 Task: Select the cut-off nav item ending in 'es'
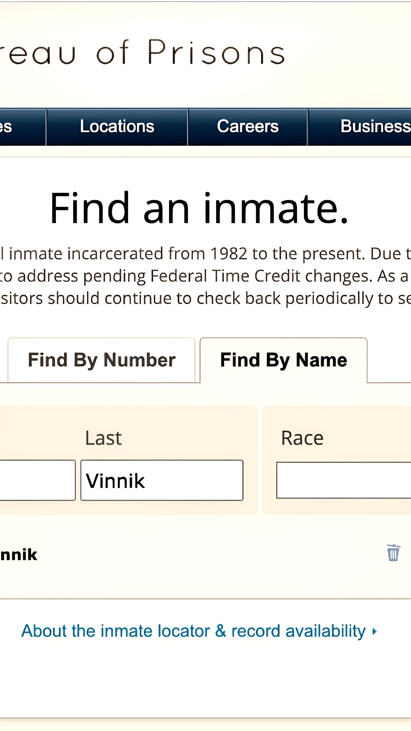click(23, 127)
